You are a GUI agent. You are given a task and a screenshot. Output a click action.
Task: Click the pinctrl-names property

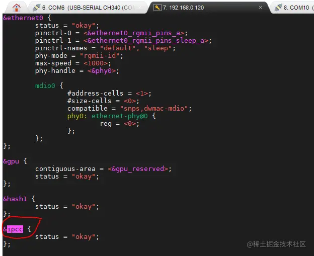tap(61, 48)
